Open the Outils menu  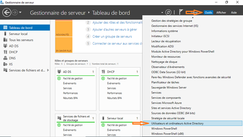point(208,13)
